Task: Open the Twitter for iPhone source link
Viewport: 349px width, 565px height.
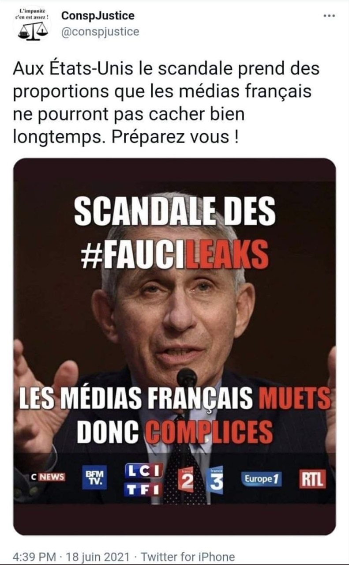Action: click(188, 557)
